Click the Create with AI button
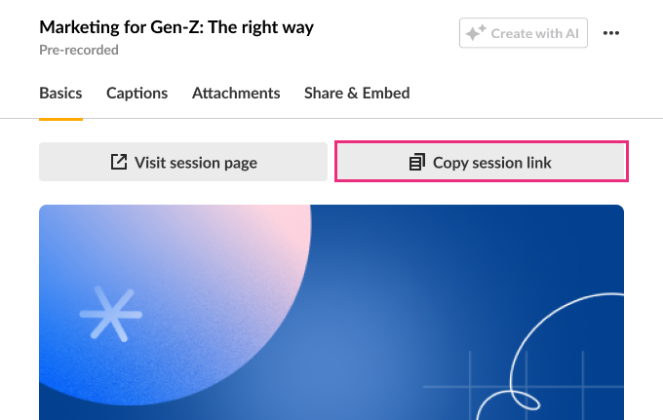Viewport: 663px width, 420px height. (524, 33)
